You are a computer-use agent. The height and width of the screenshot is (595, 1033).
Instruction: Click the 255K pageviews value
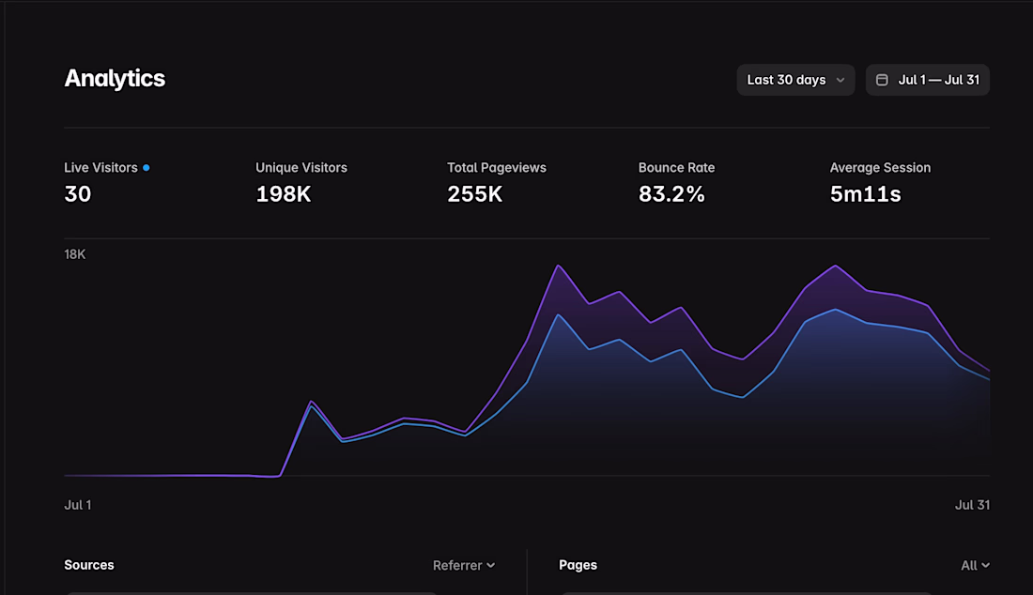pos(475,194)
